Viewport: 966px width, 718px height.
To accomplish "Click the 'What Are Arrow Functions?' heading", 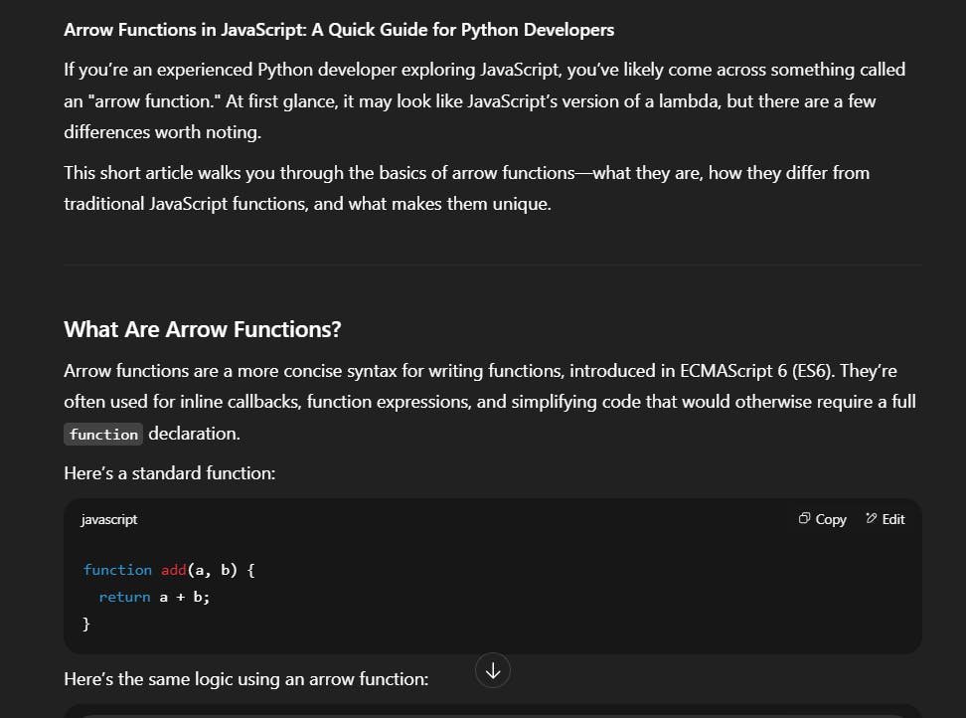I will [x=202, y=328].
